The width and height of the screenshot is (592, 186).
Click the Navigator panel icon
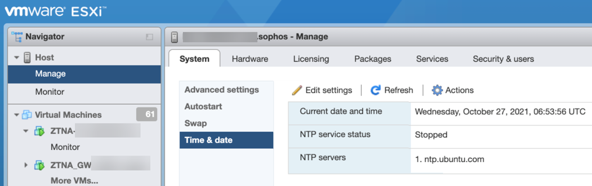coord(17,37)
